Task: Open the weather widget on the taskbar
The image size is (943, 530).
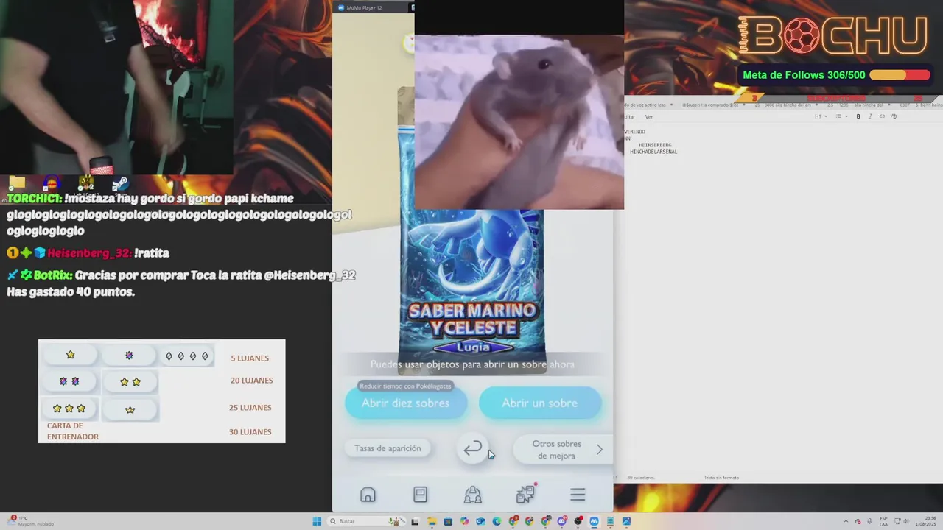Action: pyautogui.click(x=29, y=521)
